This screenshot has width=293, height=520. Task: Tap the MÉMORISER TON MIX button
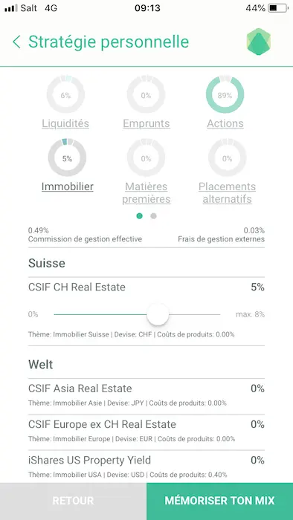pyautogui.click(x=219, y=501)
